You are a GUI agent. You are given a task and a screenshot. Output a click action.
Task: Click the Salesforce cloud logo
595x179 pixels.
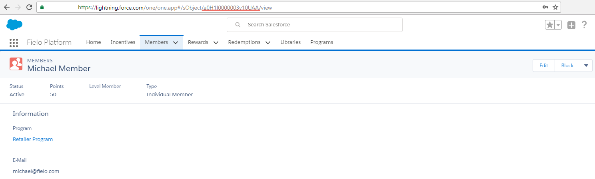(14, 25)
